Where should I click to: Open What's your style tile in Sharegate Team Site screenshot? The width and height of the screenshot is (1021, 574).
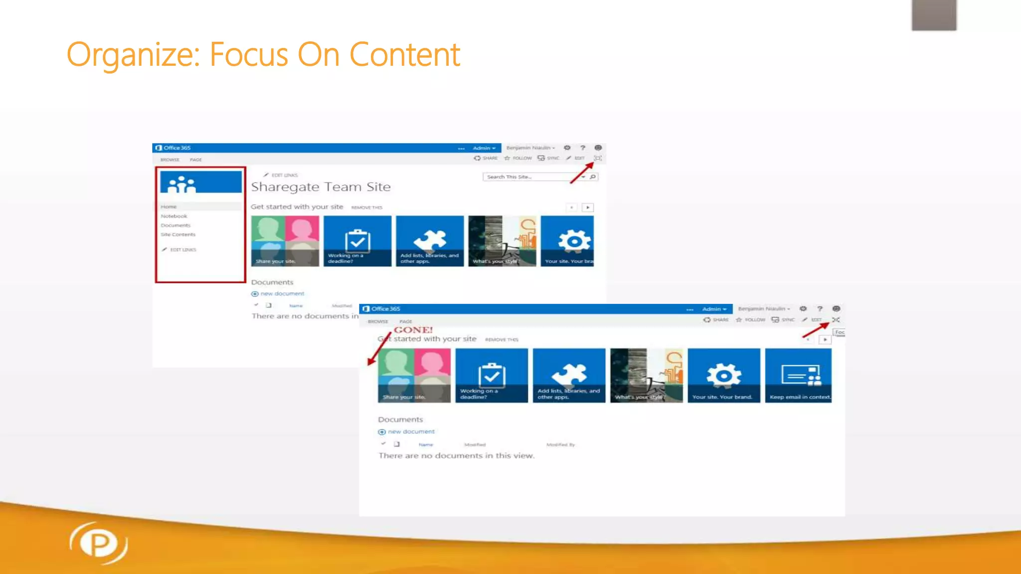pyautogui.click(x=502, y=241)
